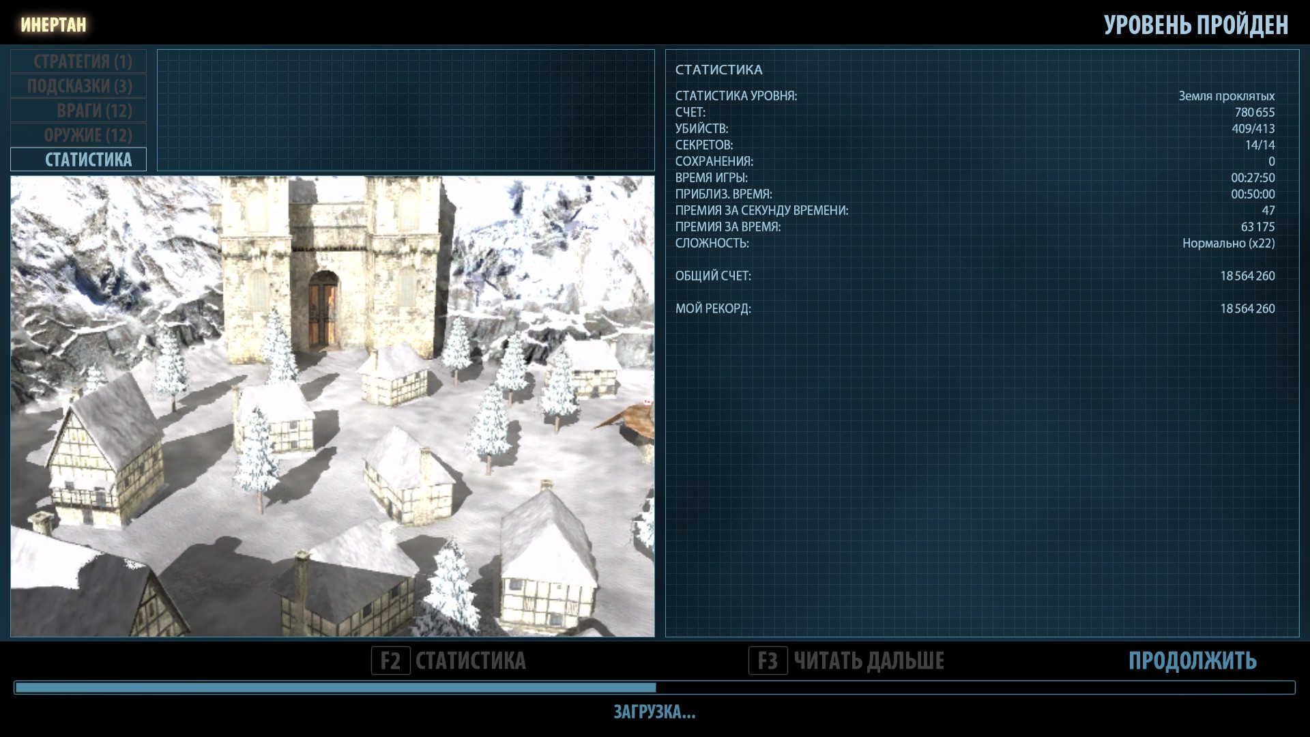This screenshot has height=737, width=1310.
Task: Click ЧИТАТЬ ДАЛЬШЕ to read further
Action: 869,661
